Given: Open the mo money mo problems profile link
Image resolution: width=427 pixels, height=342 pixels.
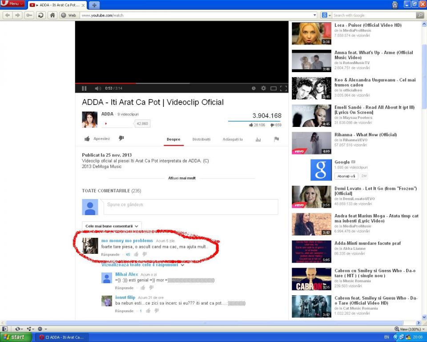Looking at the screenshot, I should (x=127, y=240).
